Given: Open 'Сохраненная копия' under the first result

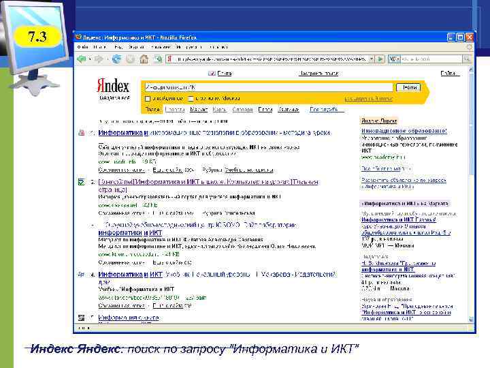Looking at the screenshot, I should (122, 170).
